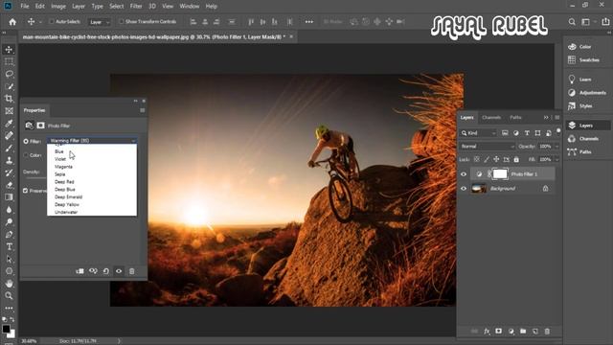The image size is (613, 345).
Task: Open search from the options bar
Action: (x=572, y=22)
